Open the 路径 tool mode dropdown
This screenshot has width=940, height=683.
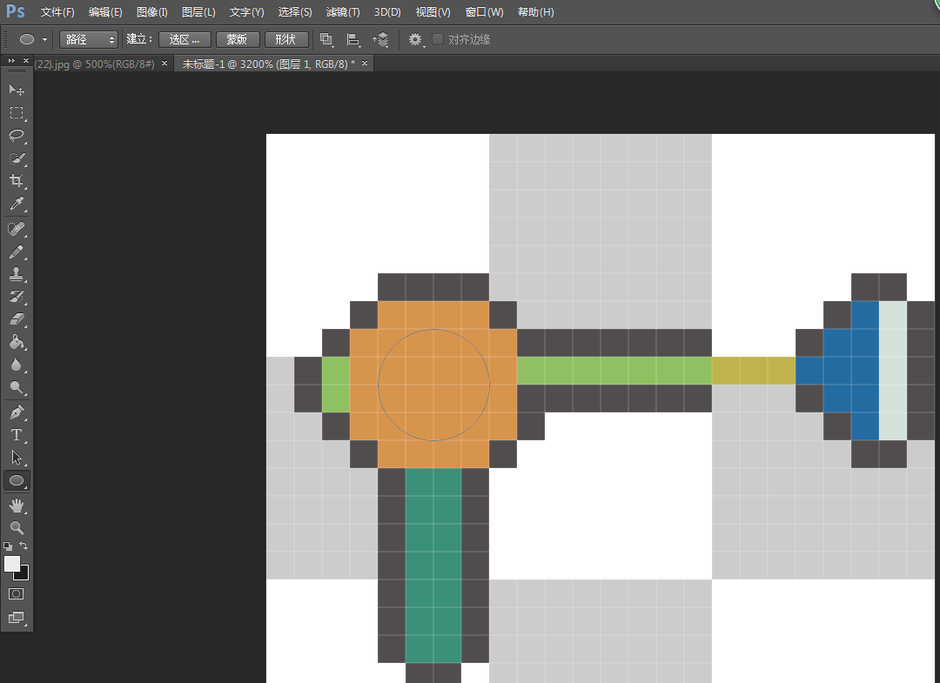tap(88, 39)
